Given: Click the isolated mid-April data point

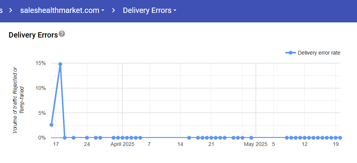Looking at the screenshot, I should tap(189, 138).
